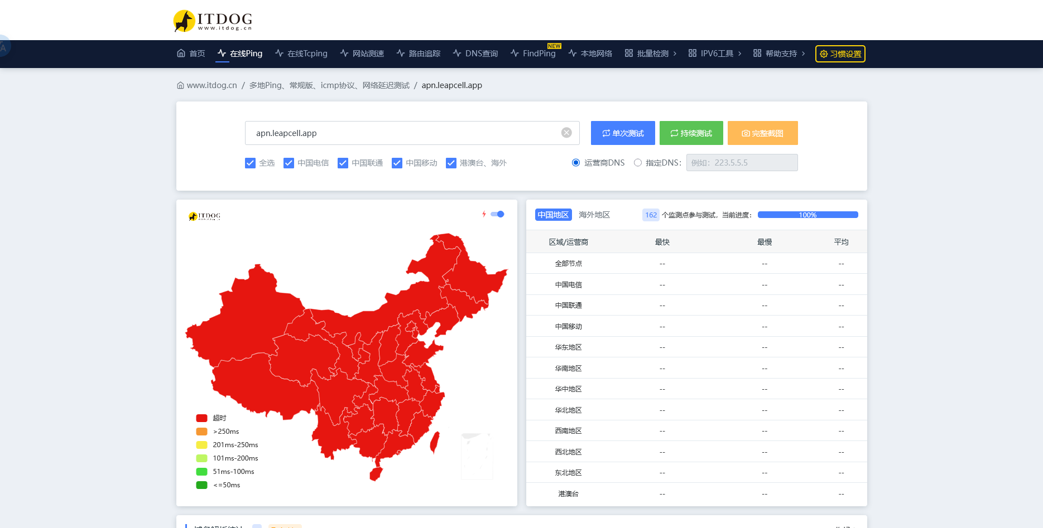Viewport: 1043px width, 528px height.
Task: Click the pulse icon next to 路由追踪
Action: (x=401, y=53)
